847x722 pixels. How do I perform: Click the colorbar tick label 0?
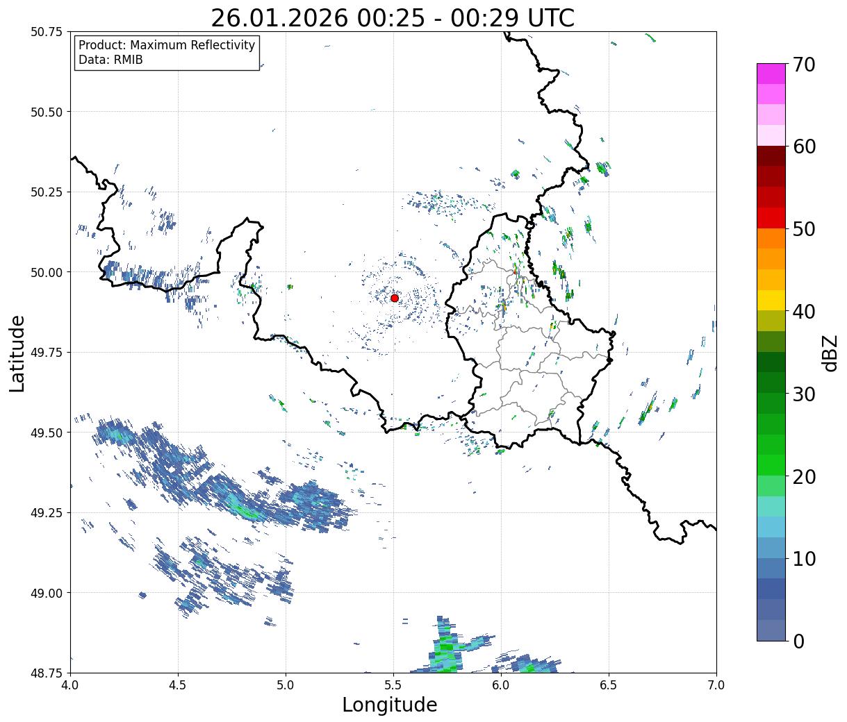798,641
